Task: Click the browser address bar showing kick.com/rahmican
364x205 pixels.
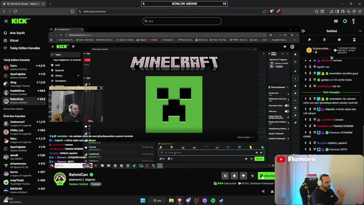Action: (171, 11)
